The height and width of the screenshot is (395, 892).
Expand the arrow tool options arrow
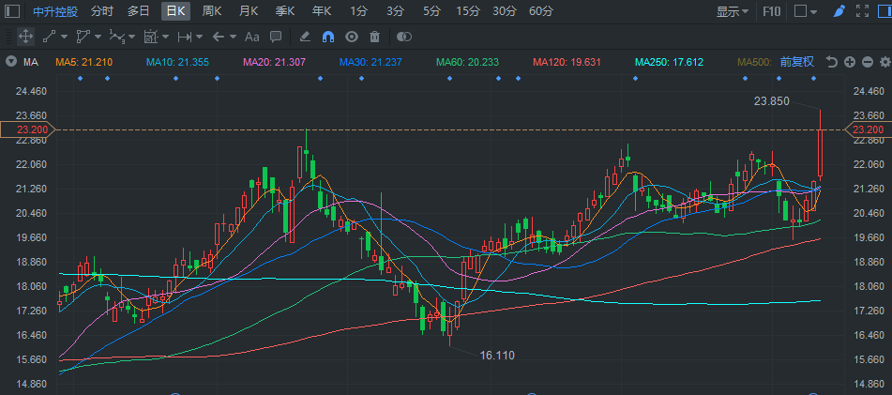point(234,37)
